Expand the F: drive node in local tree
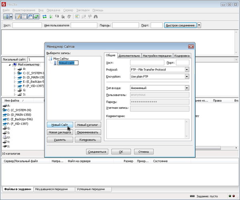The height and width of the screenshot is (200, 240). (15, 86)
